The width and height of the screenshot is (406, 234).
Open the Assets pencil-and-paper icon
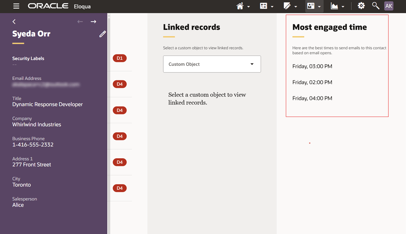[x=287, y=6]
